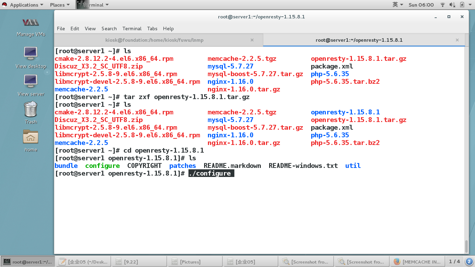This screenshot has width=475, height=267.
Task: Click blue 'openresty-1.15.8.1' directory in second listing
Action: tap(345, 112)
